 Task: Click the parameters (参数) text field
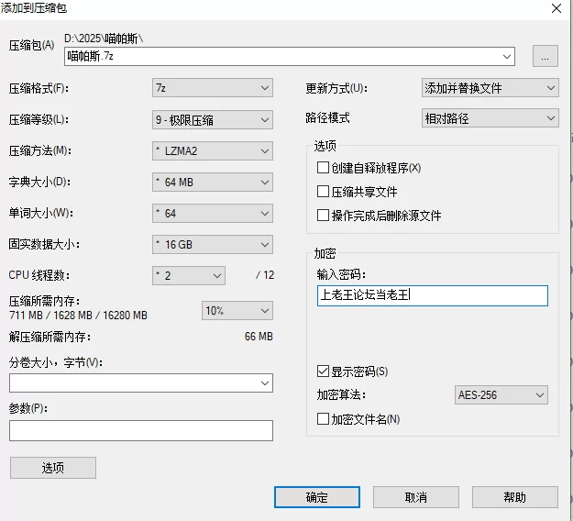(141, 430)
